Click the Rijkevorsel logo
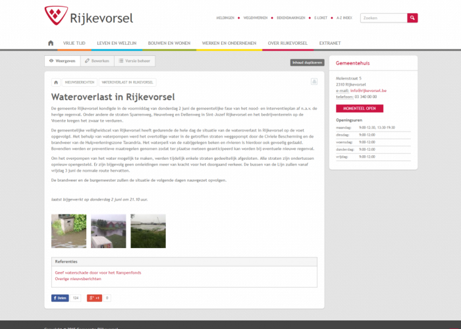Screen dimensions: 461x329 (x=88, y=16)
